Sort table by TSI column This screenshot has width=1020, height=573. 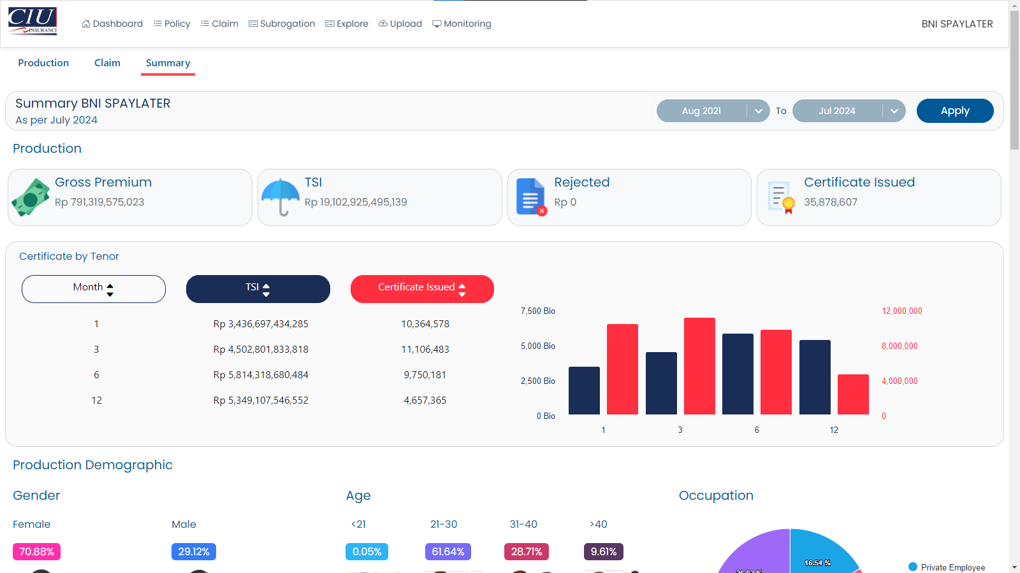(258, 289)
